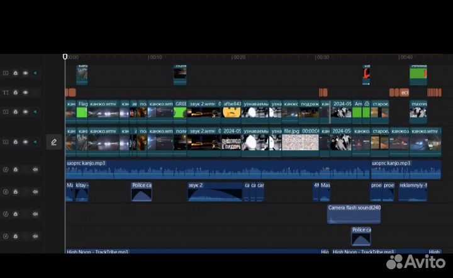Hide the main video track with the eye icon

pos(26,142)
